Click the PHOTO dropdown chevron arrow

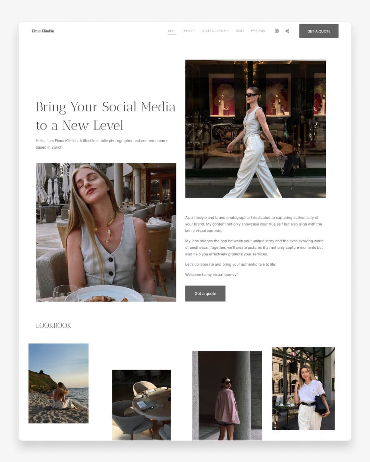pos(194,31)
